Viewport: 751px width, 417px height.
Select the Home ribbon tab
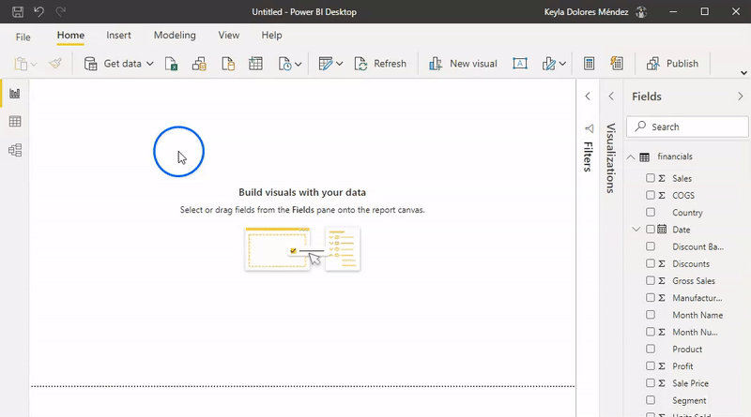pyautogui.click(x=70, y=36)
